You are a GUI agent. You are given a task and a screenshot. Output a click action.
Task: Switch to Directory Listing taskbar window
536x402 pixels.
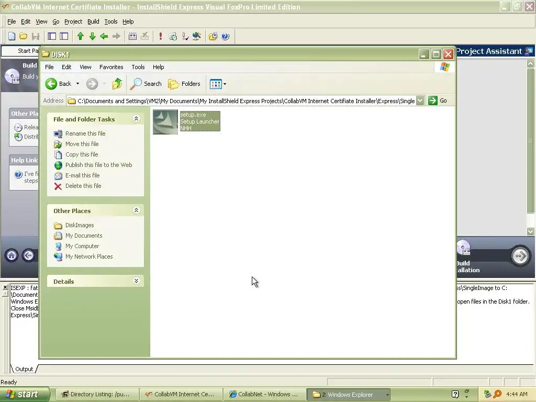[96, 395]
